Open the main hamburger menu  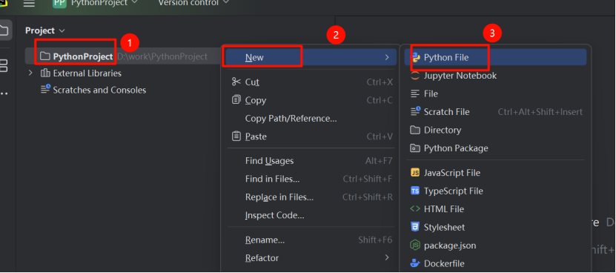coord(29,3)
